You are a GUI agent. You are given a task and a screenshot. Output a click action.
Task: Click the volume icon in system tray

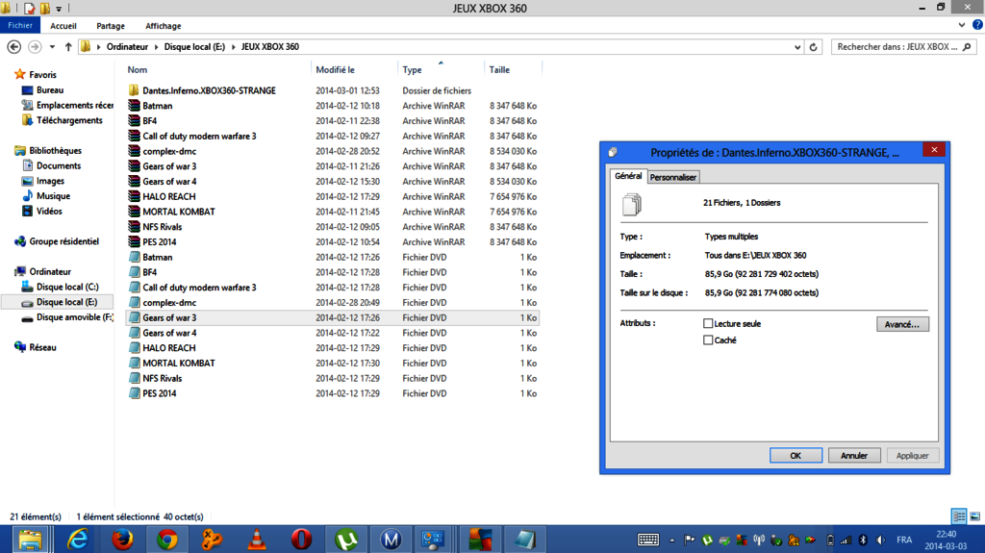[x=881, y=540]
